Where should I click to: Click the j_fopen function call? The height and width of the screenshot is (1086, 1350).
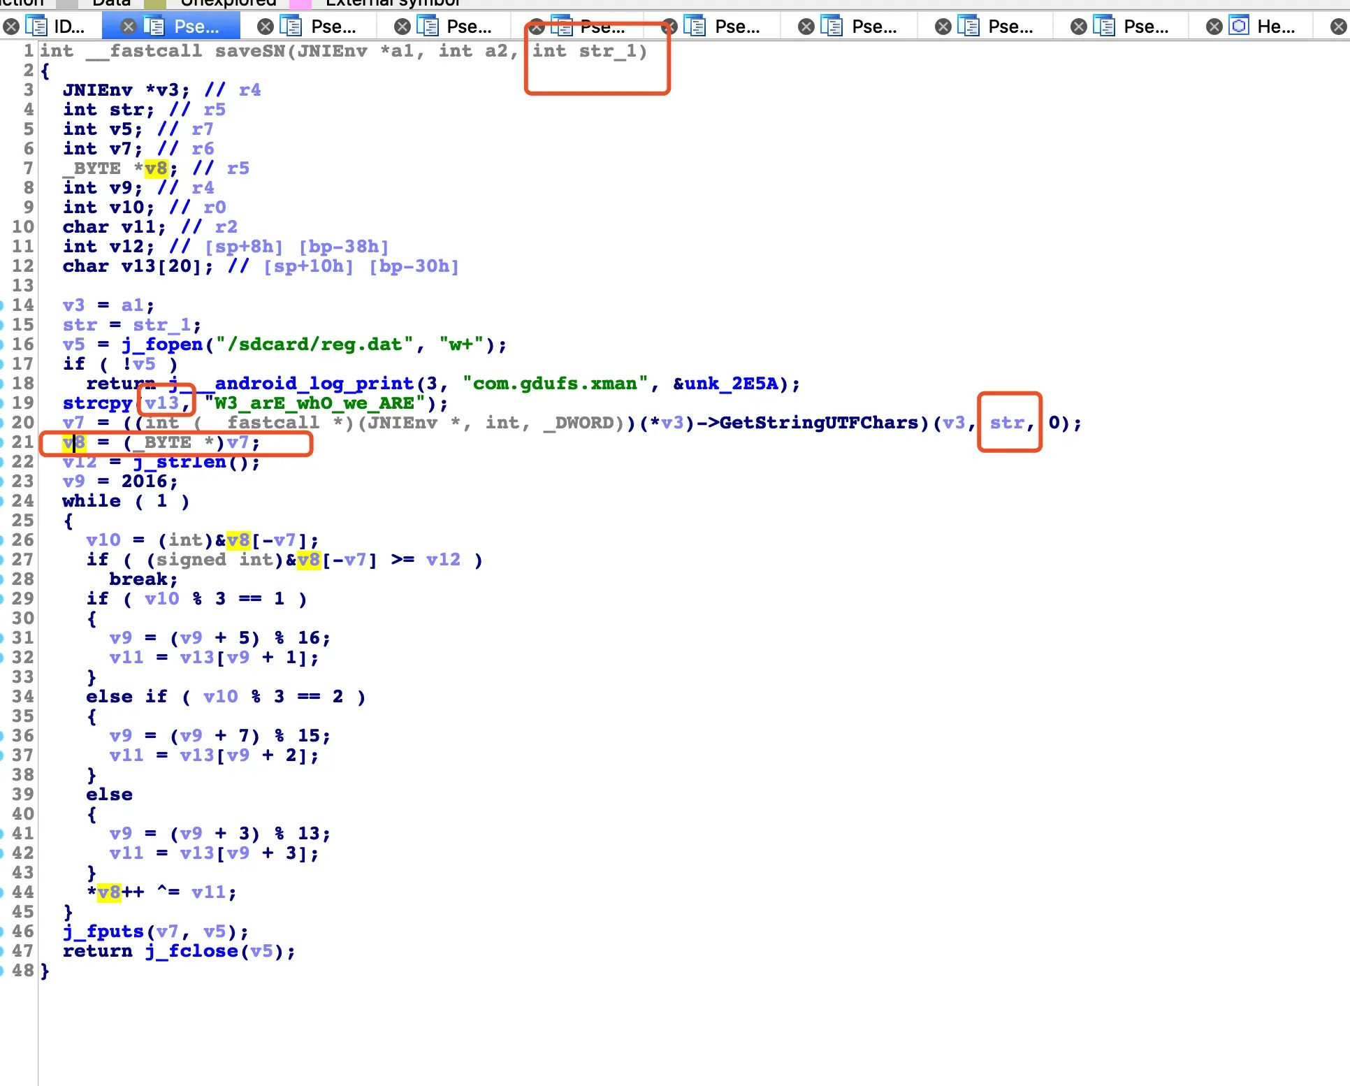(x=161, y=345)
